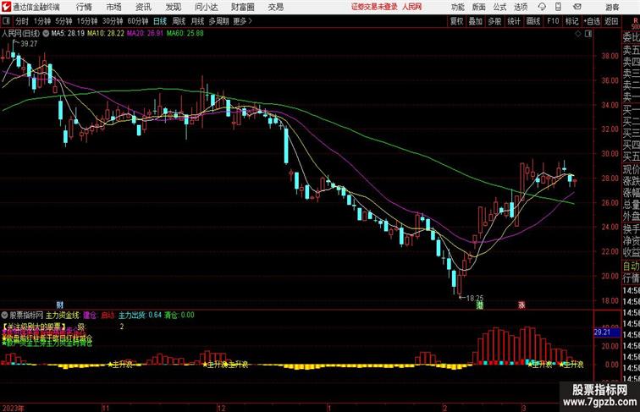Viewport: 640px width, 412px height.
Task: Open the mail envelope icon
Action: tap(577, 7)
